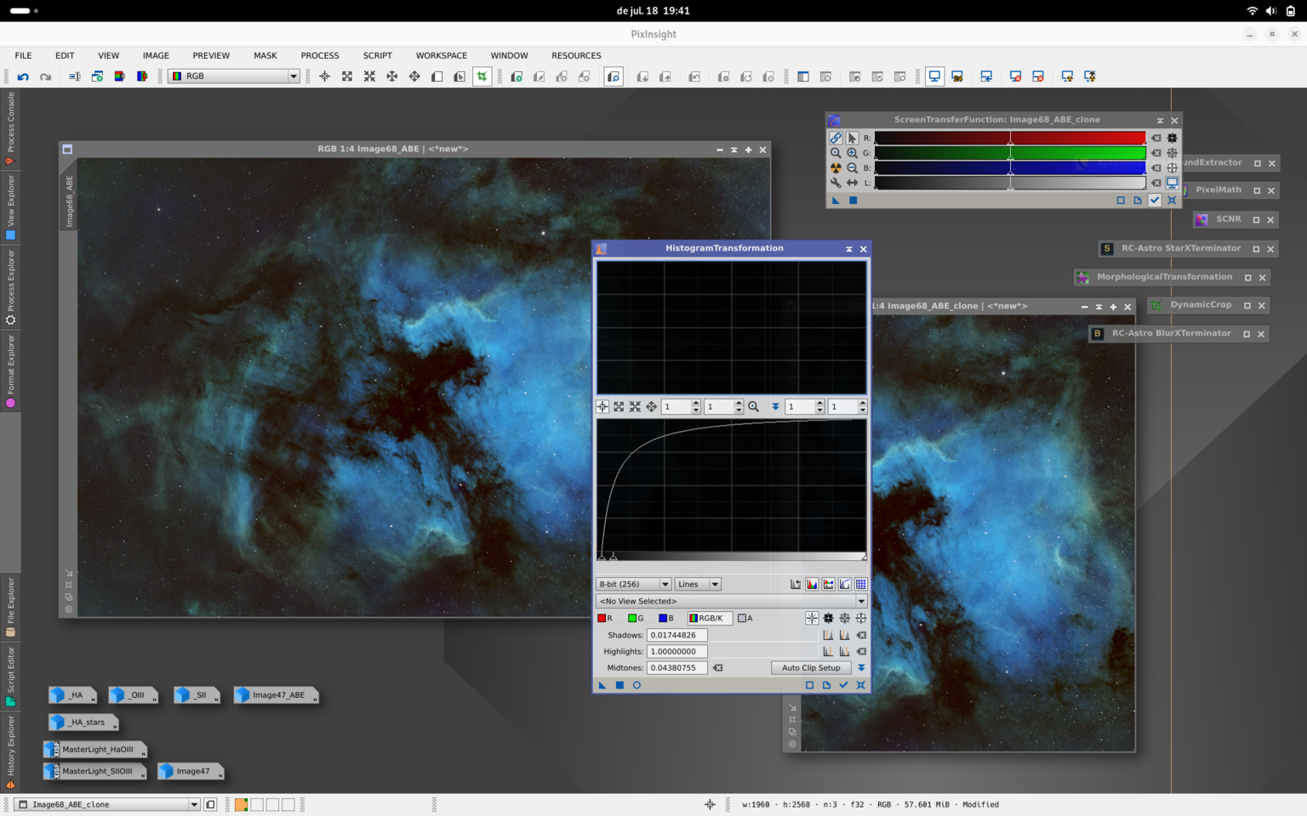Click real-time preview circle in HistogramTransformation
Screen dimensions: 1307x816
[636, 685]
